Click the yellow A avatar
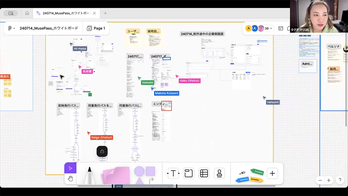Viewport: 348px width, 196px height. 249,28
